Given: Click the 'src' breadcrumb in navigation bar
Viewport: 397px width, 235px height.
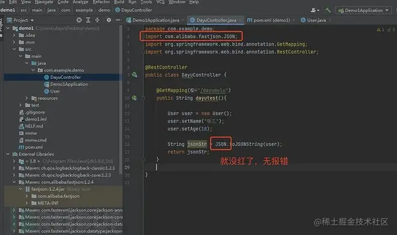Looking at the screenshot, I should pyautogui.click(x=24, y=10).
